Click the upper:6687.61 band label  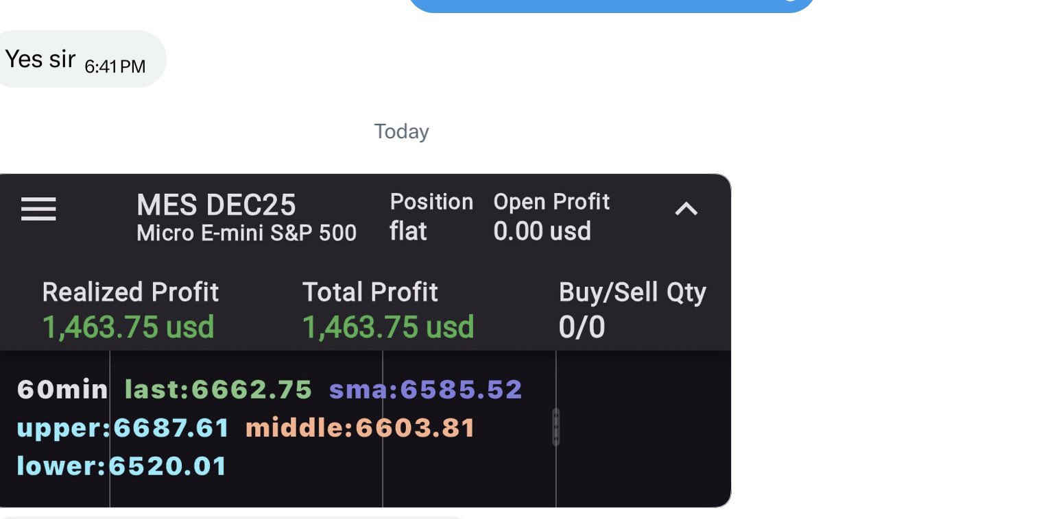click(x=123, y=428)
